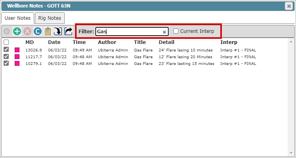Click Gas Flare title in 13026.9 row
Image resolution: width=296 pixels, height=158 pixels.
click(x=143, y=50)
